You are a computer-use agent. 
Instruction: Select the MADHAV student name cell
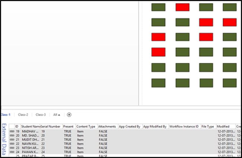coord(30,131)
